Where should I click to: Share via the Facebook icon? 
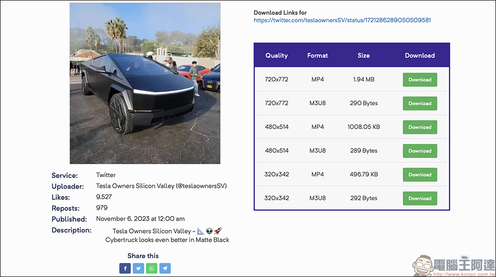[x=125, y=269]
